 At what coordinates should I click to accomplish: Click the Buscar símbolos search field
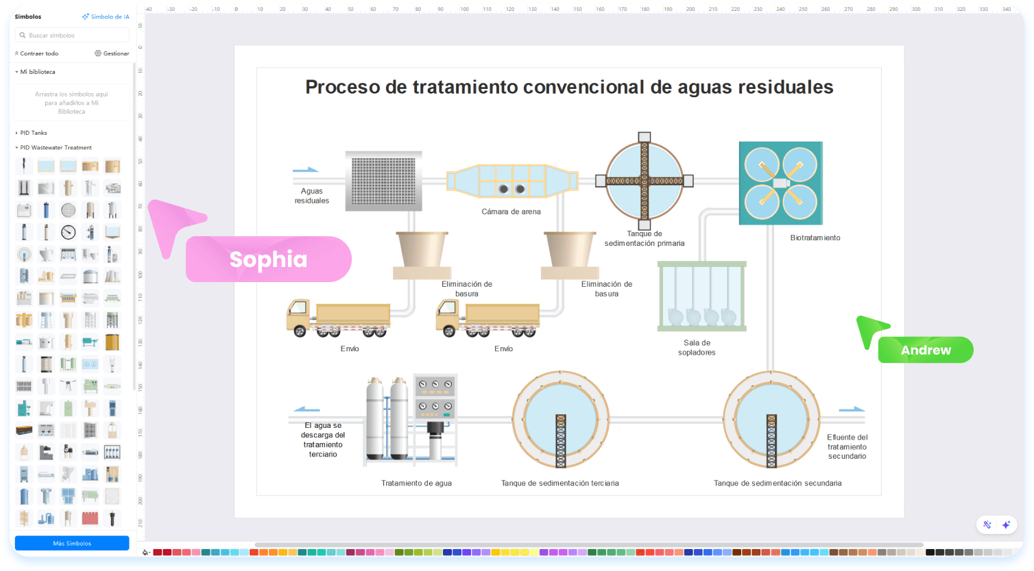point(72,35)
